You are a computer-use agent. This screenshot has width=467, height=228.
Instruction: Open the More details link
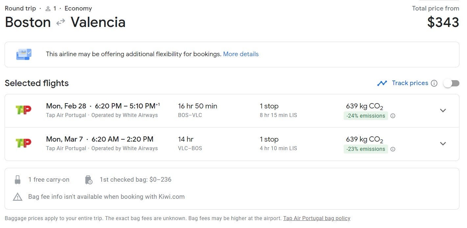coord(241,54)
